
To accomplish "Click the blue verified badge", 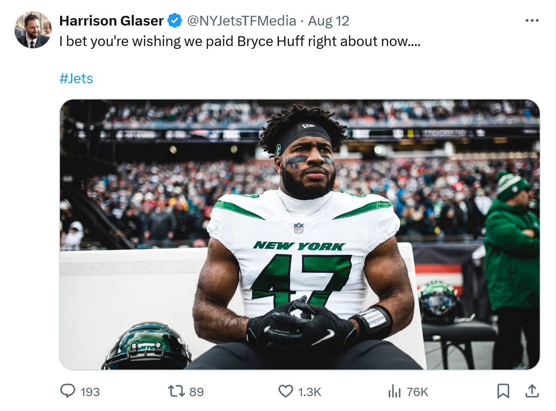I will point(174,21).
